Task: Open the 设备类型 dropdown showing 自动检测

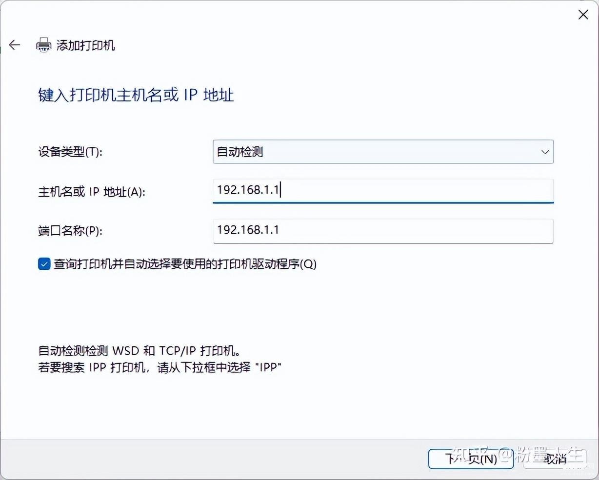Action: [383, 152]
